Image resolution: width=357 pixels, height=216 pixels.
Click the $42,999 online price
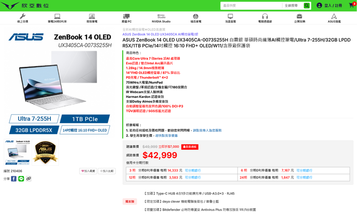[160, 155]
